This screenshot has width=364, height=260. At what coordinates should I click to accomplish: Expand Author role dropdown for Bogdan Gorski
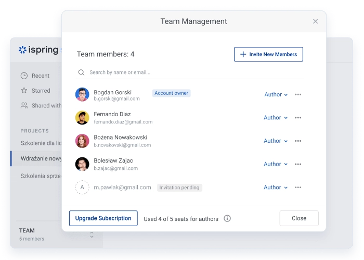tap(276, 95)
